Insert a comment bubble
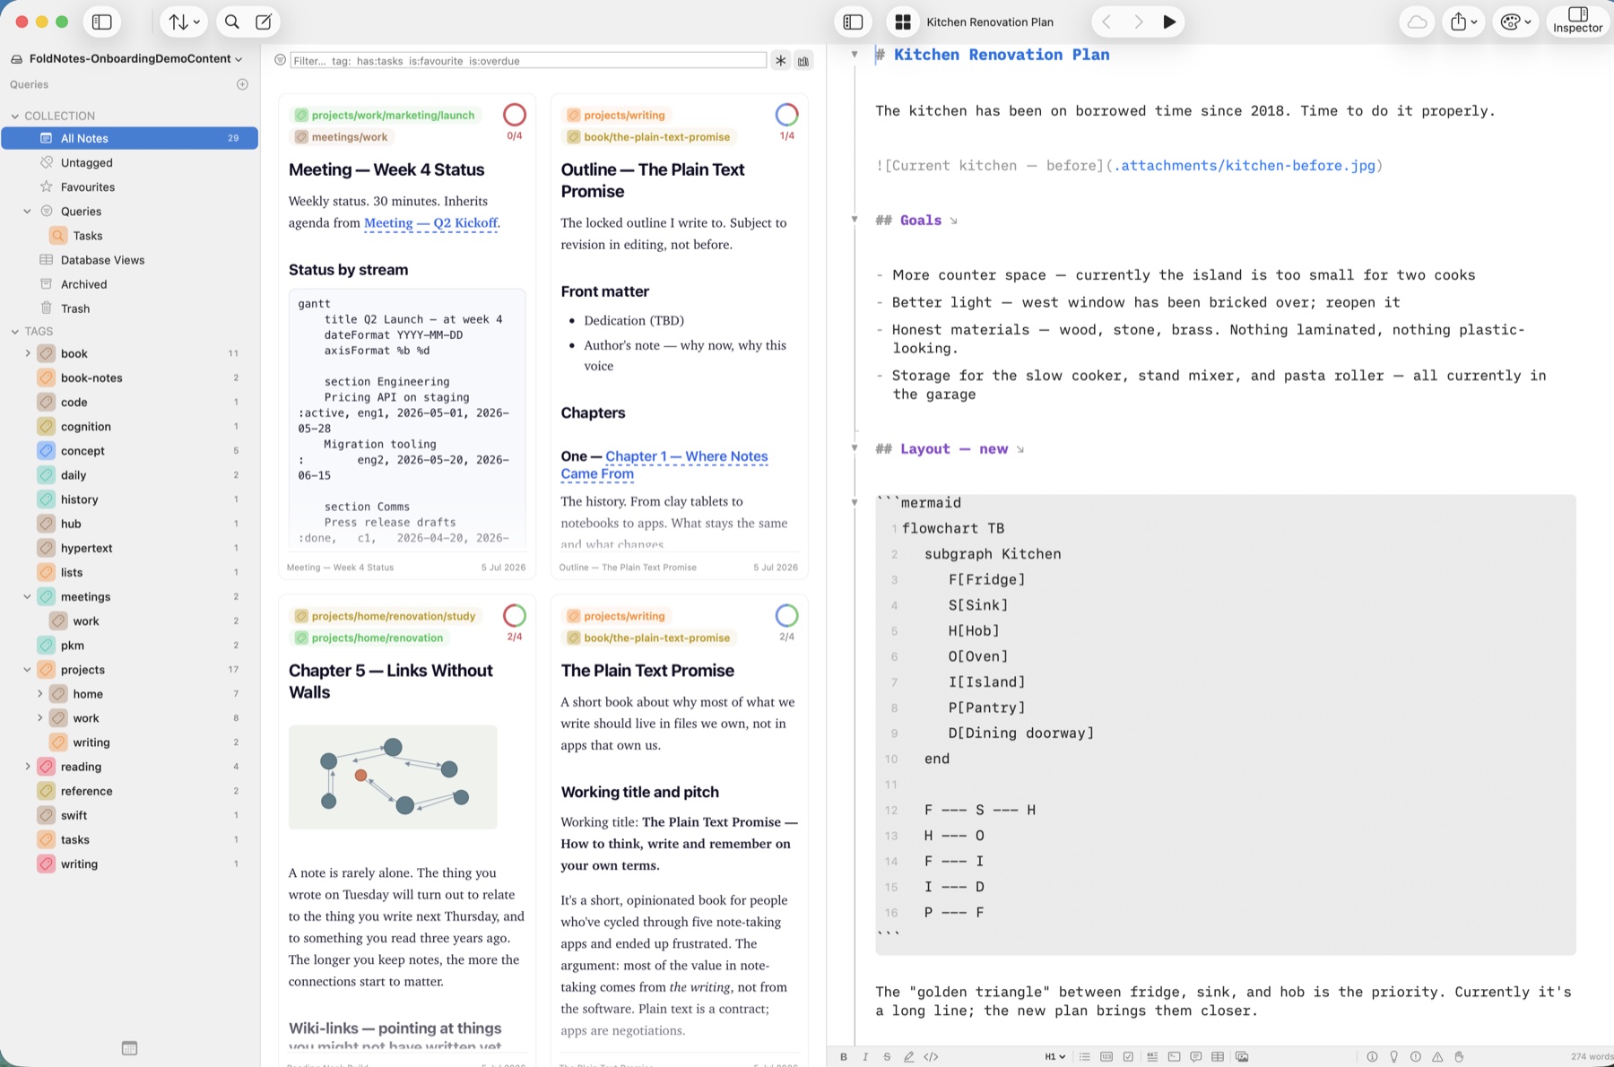Viewport: 1614px width, 1067px height. click(x=1195, y=1056)
